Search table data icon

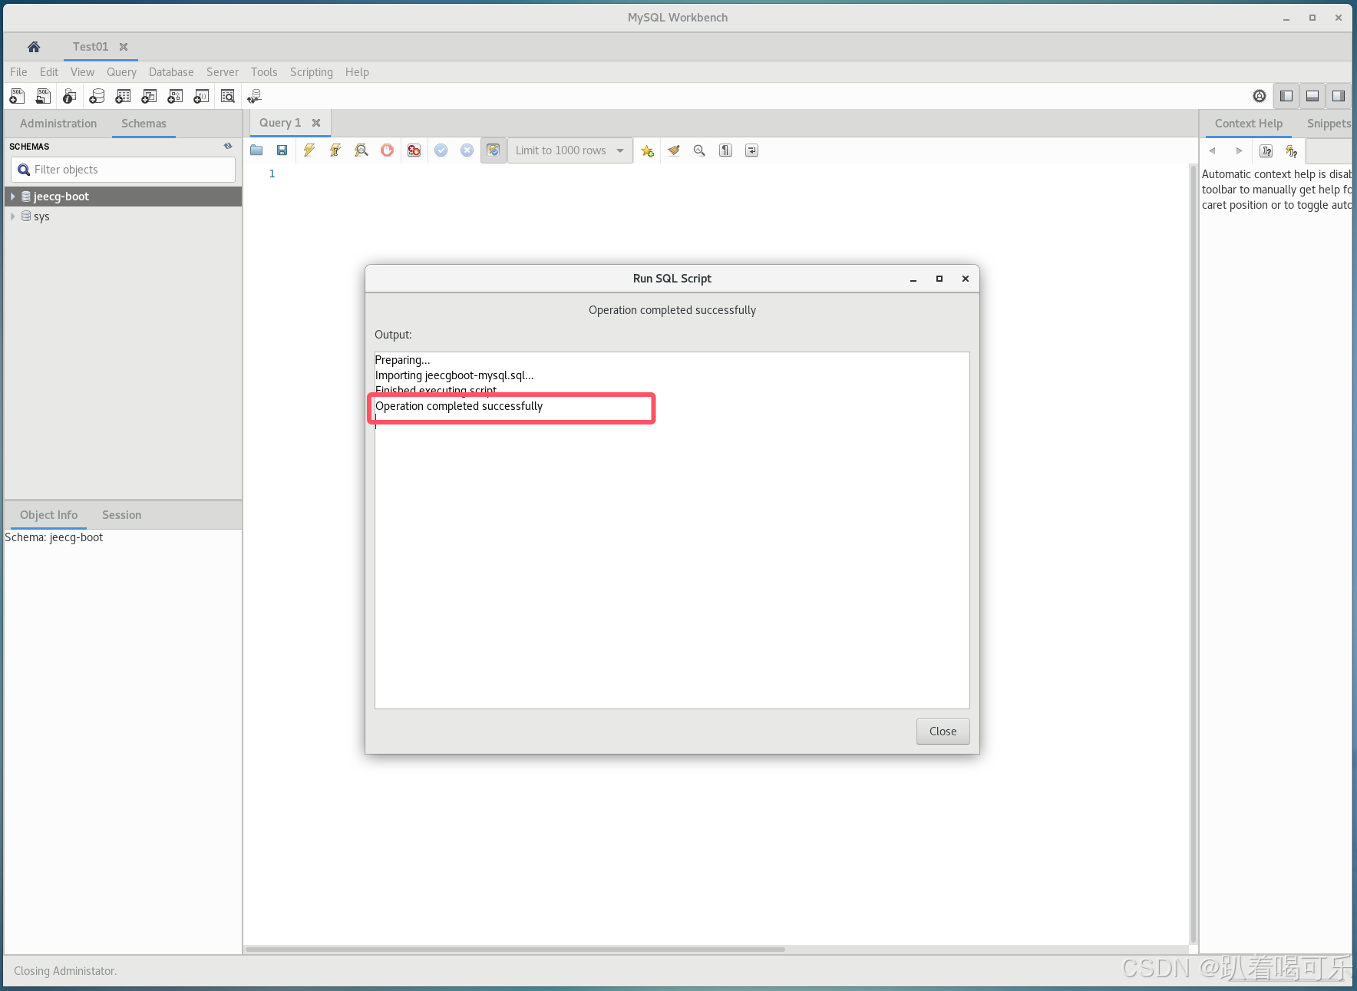pos(228,96)
